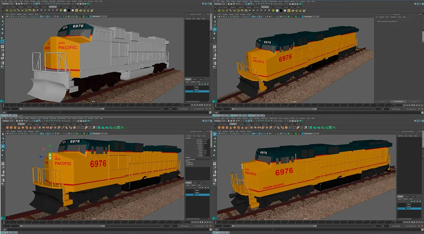The height and width of the screenshot is (234, 424).
Task: Open the No Character Set dropdown in top-left window
Action: pyautogui.click(x=199, y=109)
